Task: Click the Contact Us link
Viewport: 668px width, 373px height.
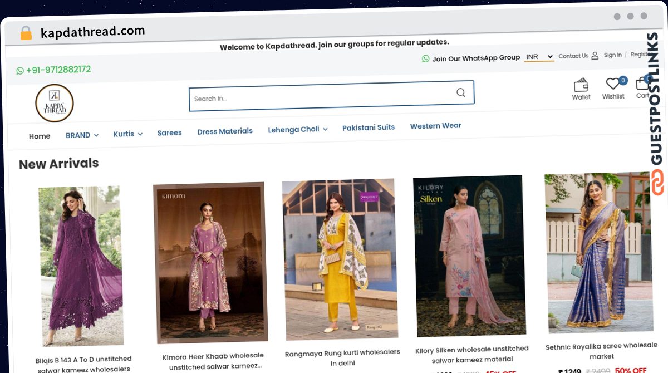Action: (573, 56)
